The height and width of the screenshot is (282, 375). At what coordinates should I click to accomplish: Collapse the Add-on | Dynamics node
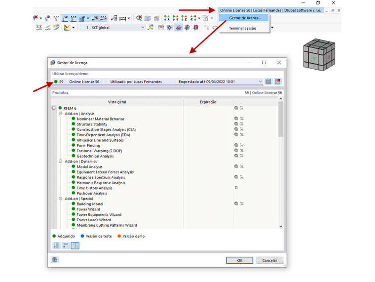(61, 161)
